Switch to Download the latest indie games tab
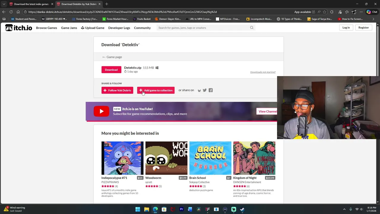 pos(31,4)
